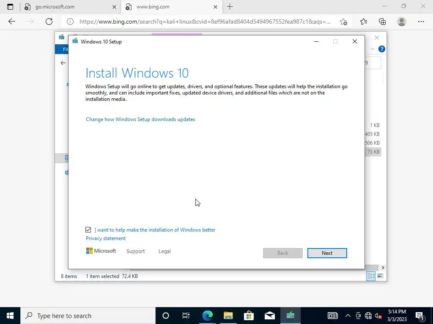View site information icon in address bar
The image size is (433, 324).
click(70, 22)
